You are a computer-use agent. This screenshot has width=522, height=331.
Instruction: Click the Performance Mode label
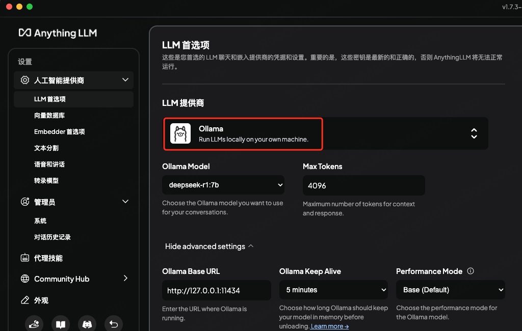point(429,271)
